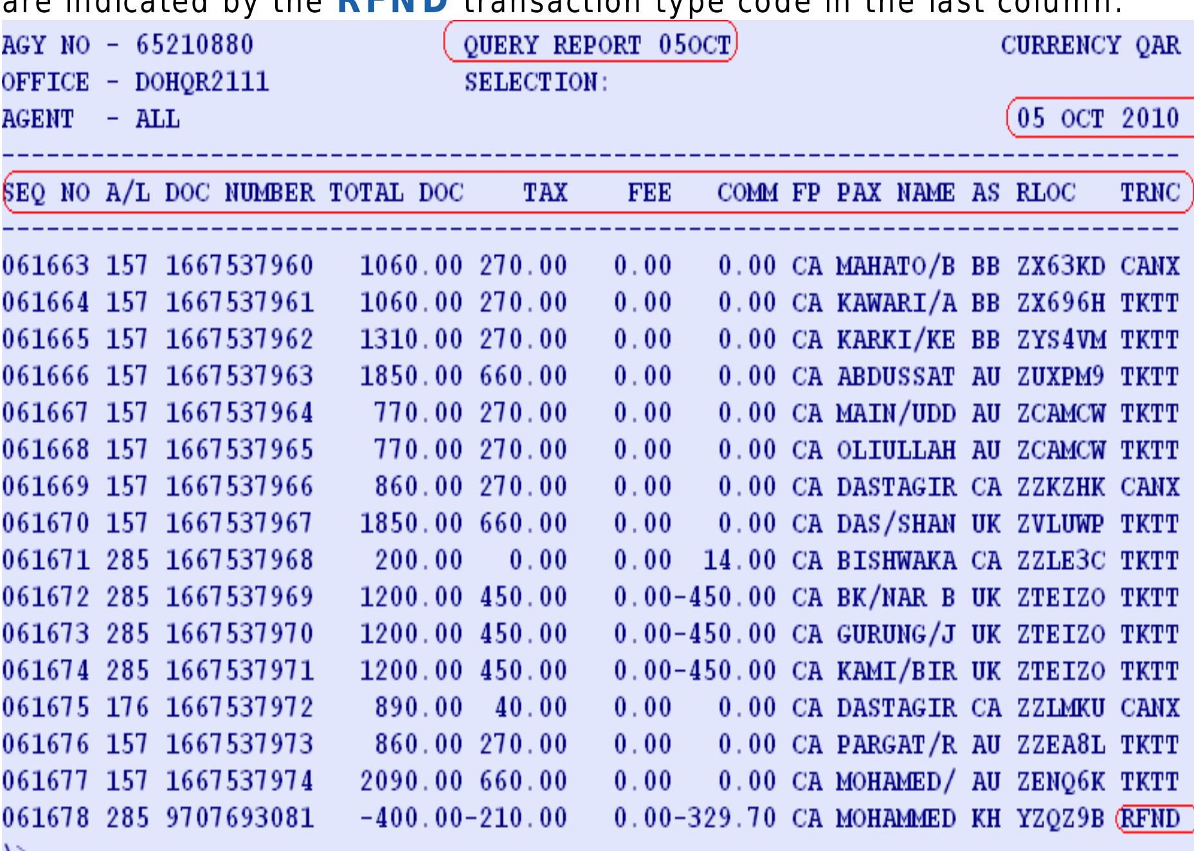1194x851 pixels.
Task: Select office ID DOHQR2111
Action: pyautogui.click(x=202, y=82)
